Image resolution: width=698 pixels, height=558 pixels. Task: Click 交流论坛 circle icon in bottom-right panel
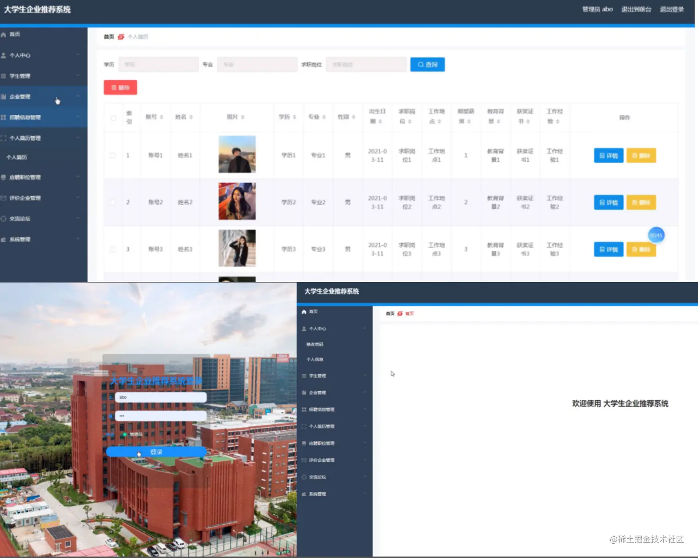[304, 477]
